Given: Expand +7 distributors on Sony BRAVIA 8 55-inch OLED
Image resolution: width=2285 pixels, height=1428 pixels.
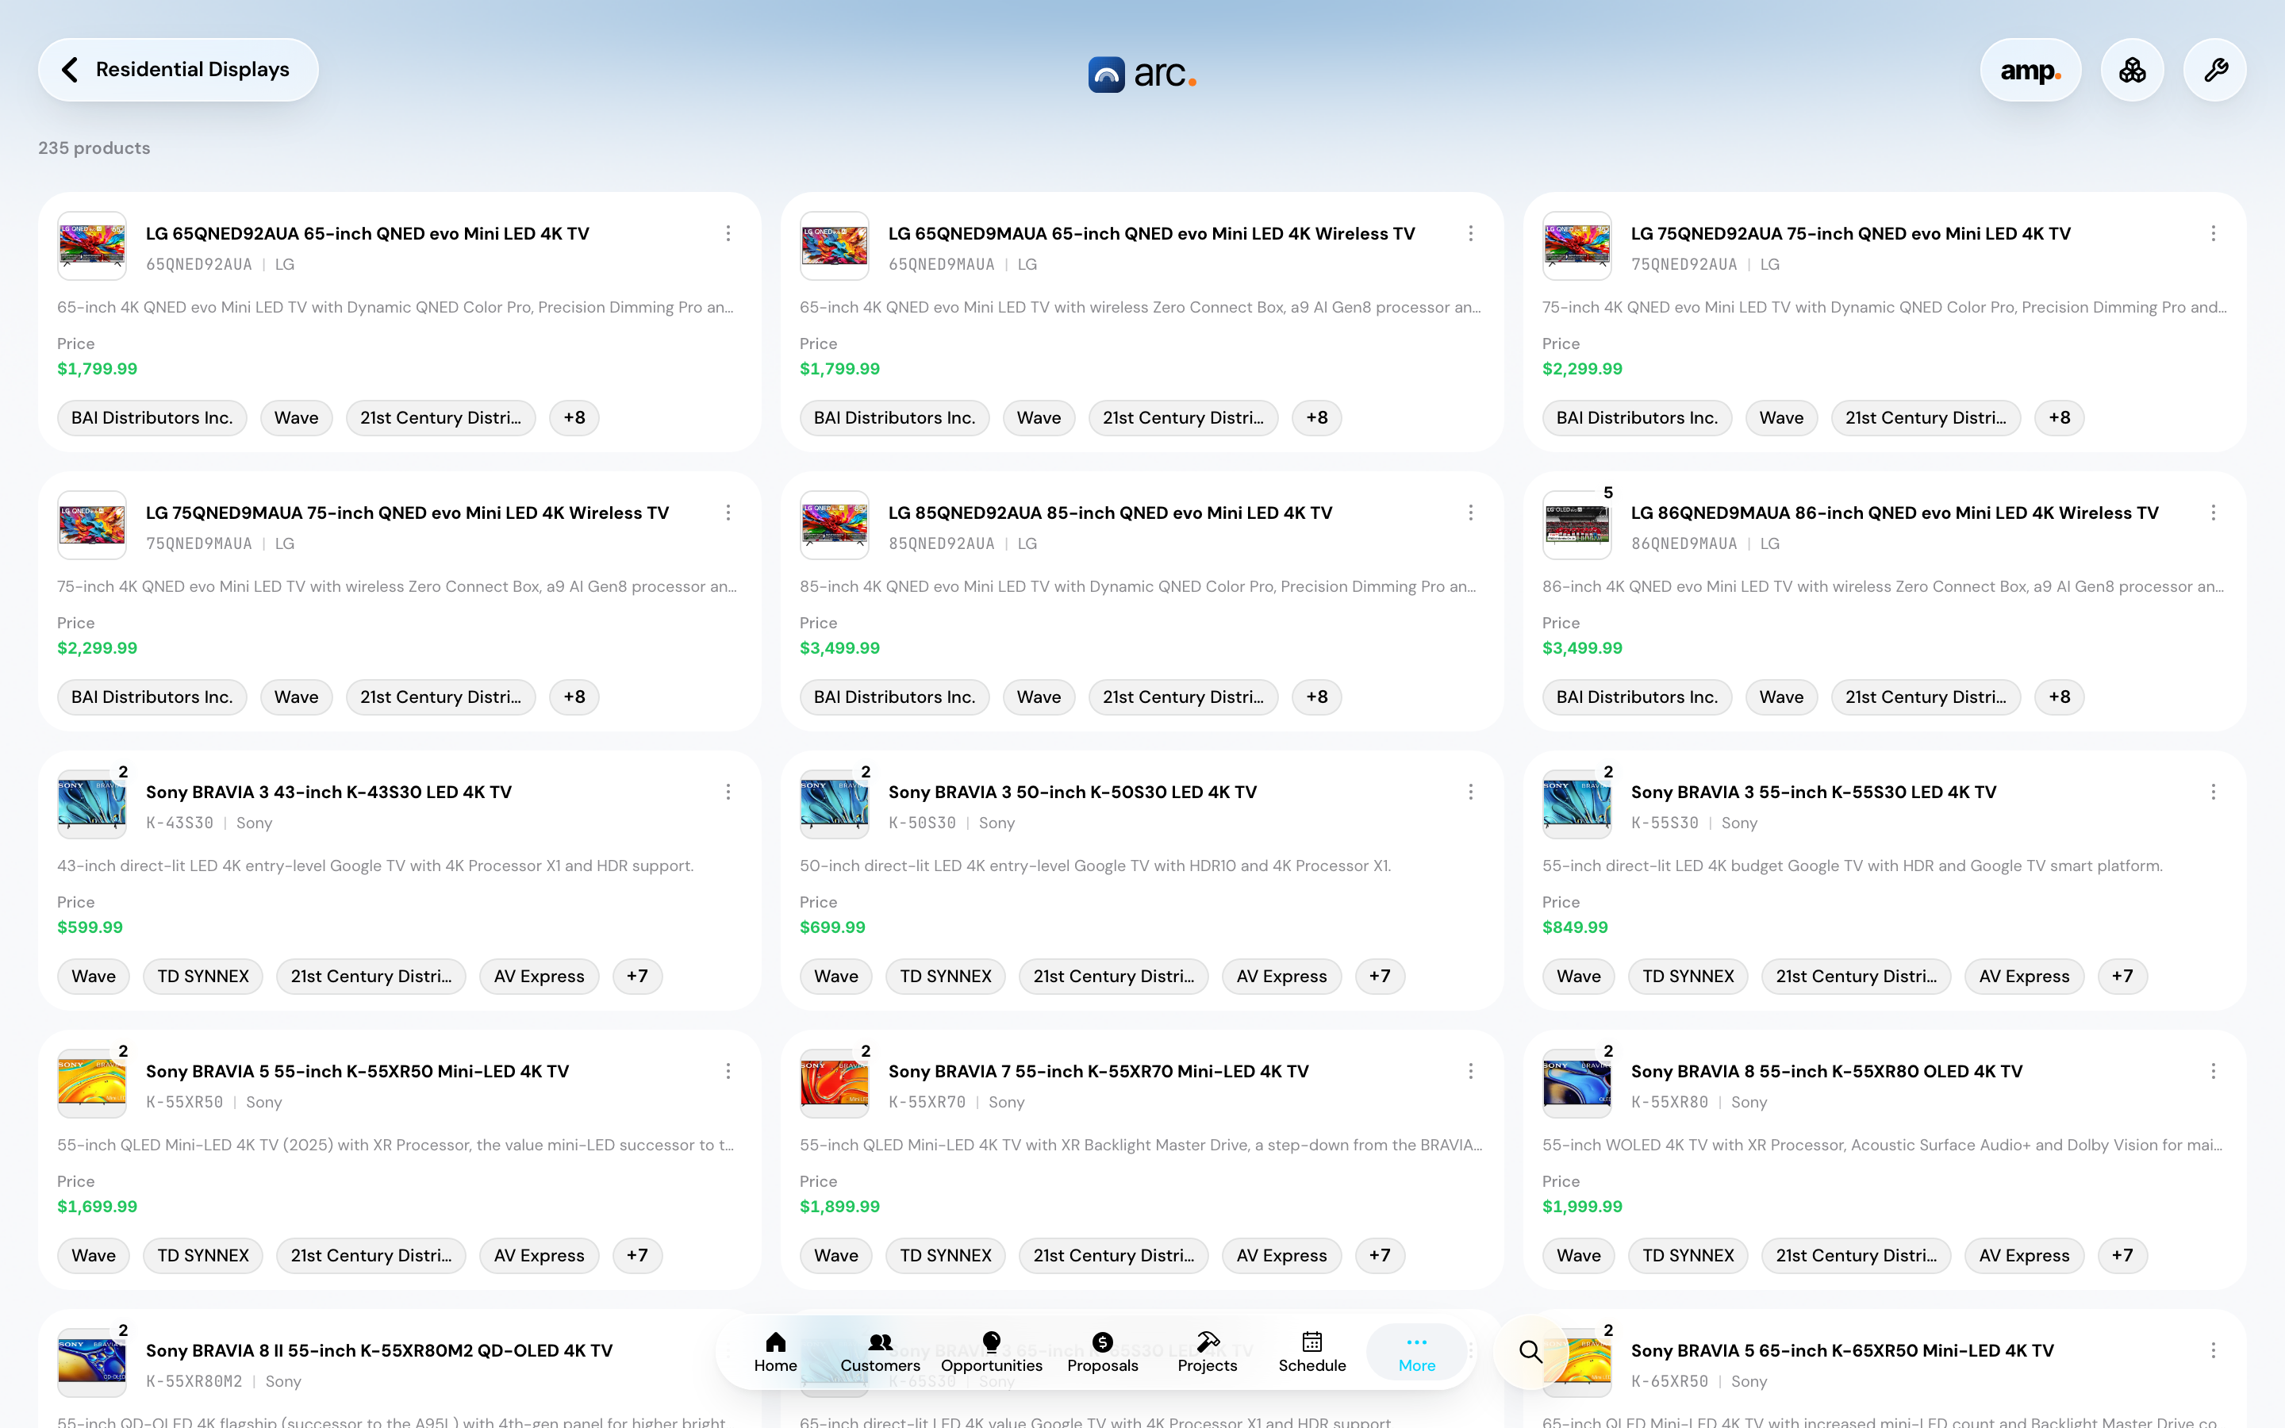Looking at the screenshot, I should pyautogui.click(x=2122, y=1255).
